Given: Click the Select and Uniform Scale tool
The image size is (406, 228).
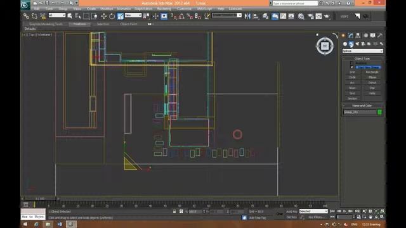Looking at the screenshot, I should (121, 16).
